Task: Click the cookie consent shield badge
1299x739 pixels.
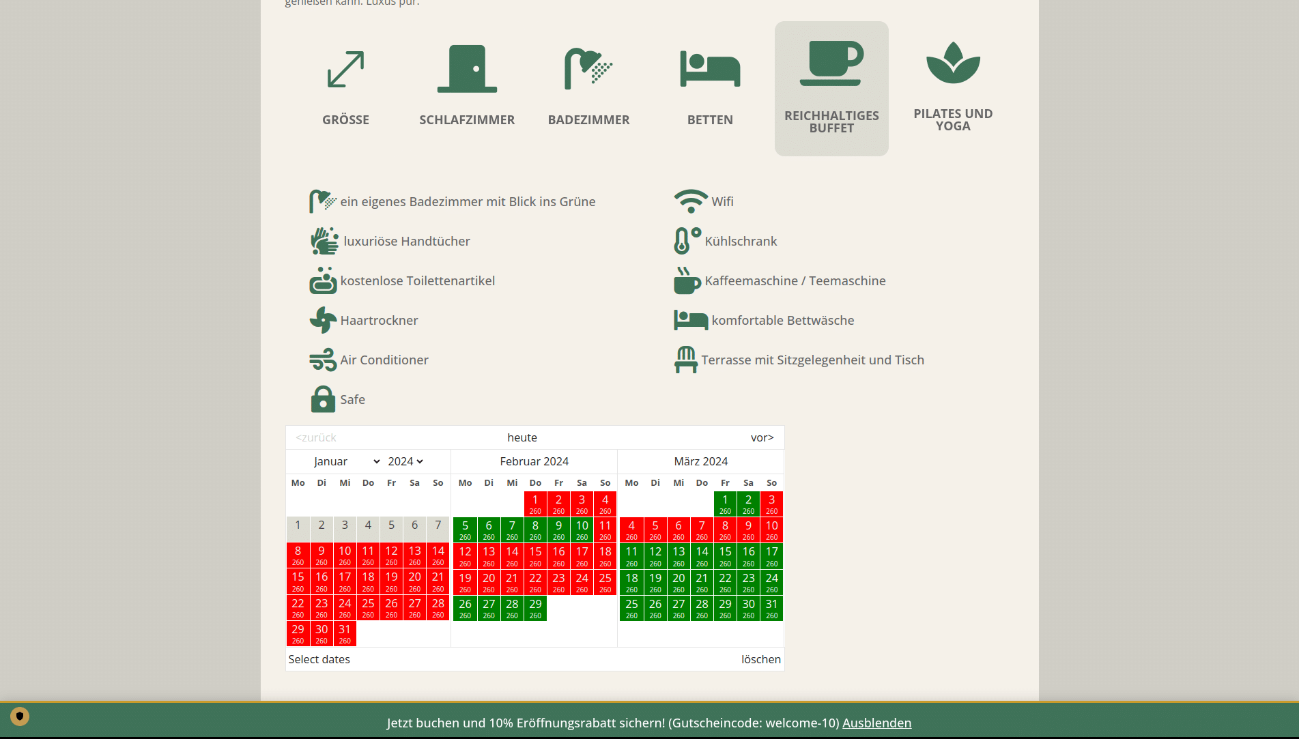Action: 20,716
